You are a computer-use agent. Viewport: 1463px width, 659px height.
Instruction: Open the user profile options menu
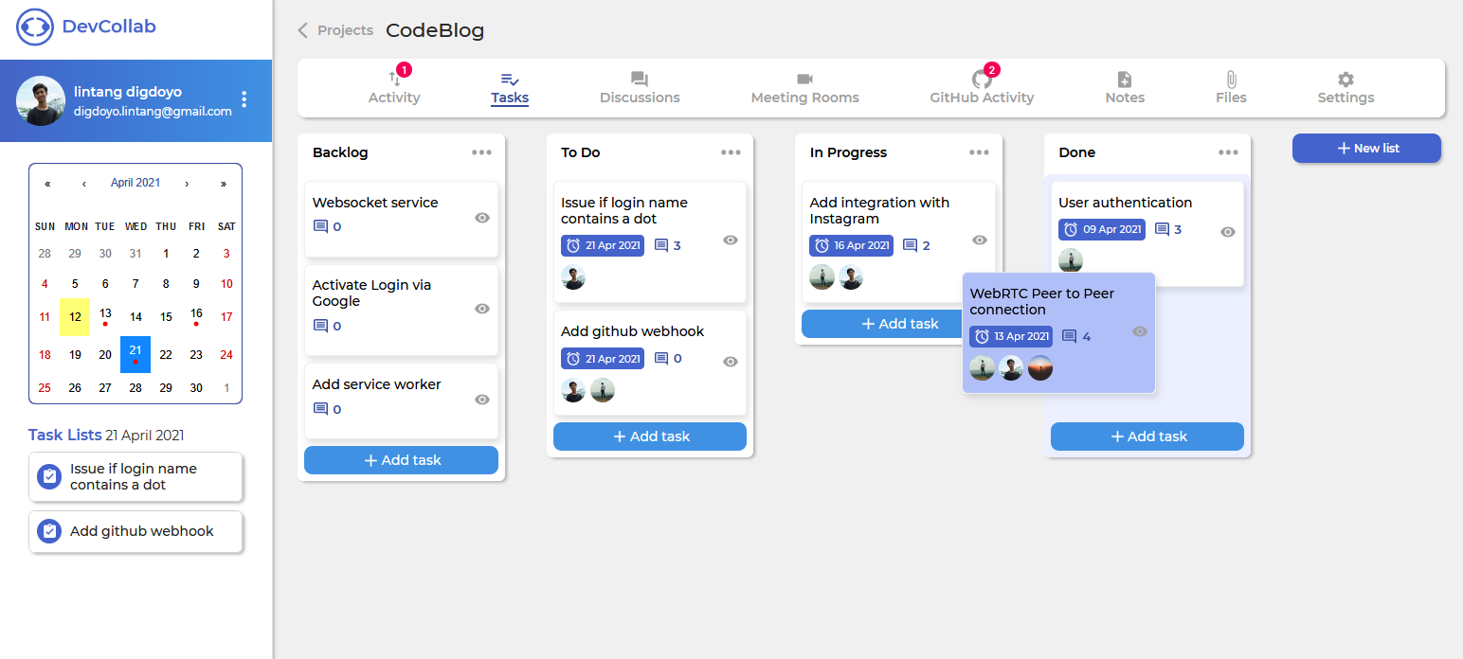pos(244,99)
